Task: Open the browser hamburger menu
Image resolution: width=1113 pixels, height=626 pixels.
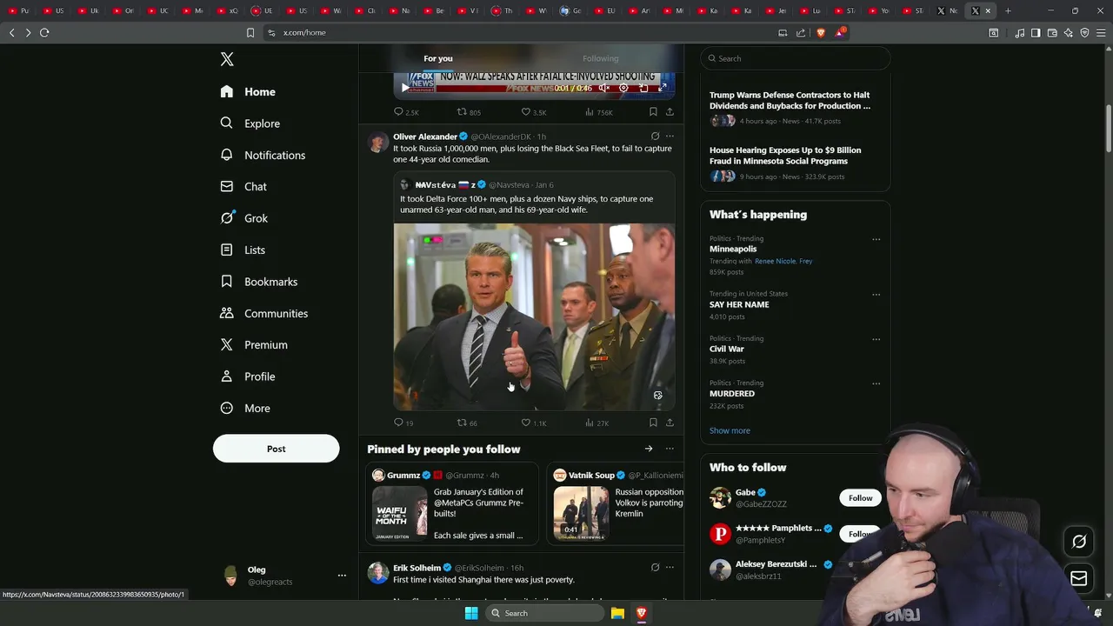Action: (1100, 32)
